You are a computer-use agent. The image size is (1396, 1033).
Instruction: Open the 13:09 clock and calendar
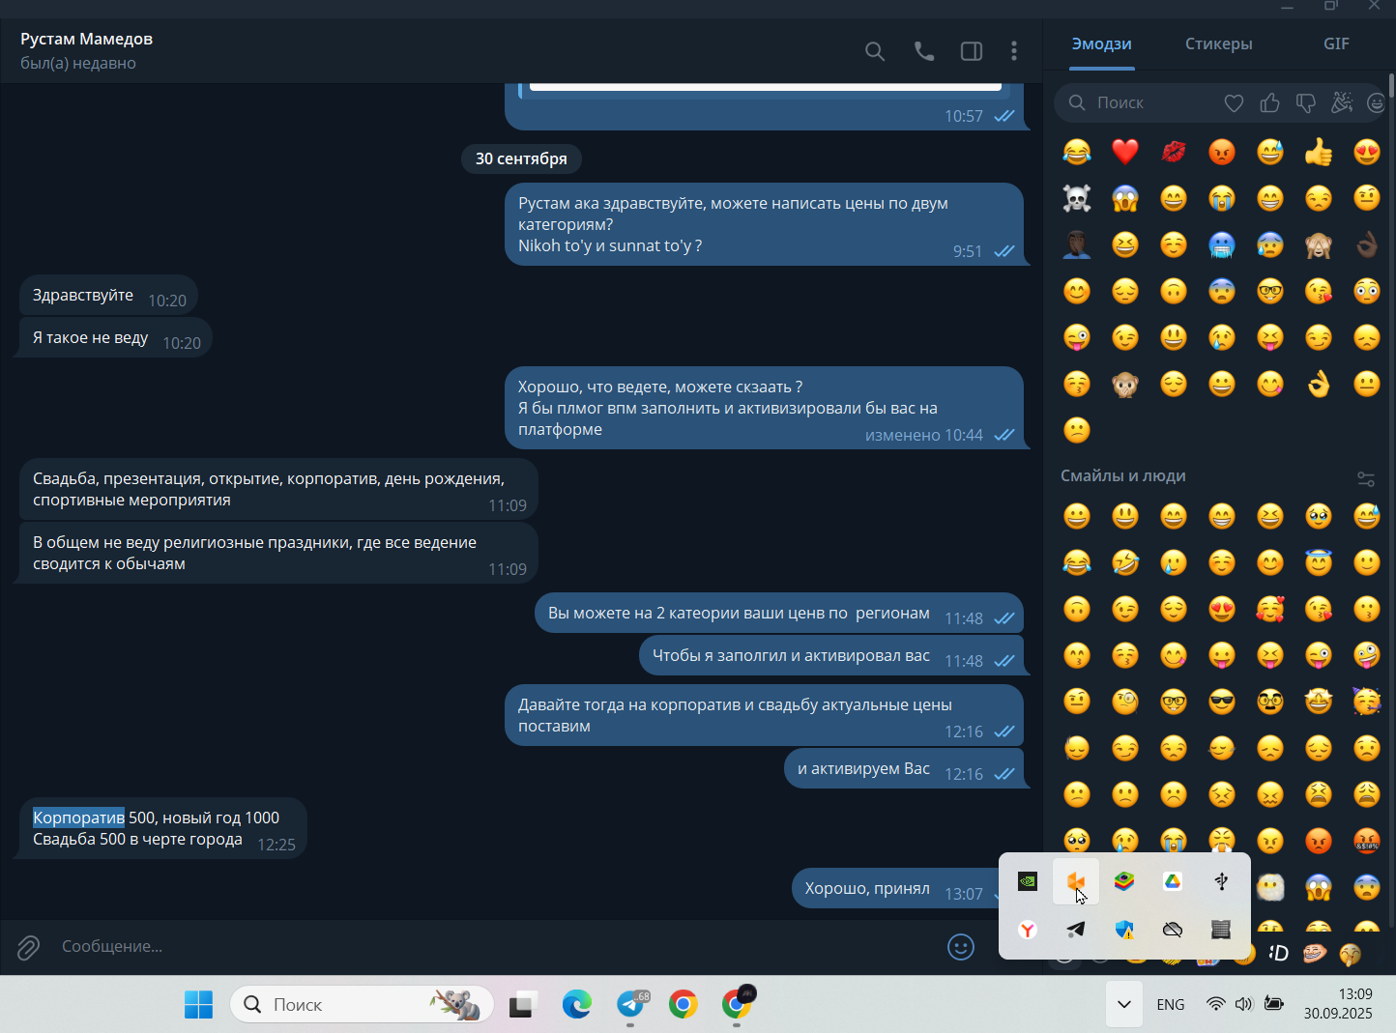tap(1338, 1004)
